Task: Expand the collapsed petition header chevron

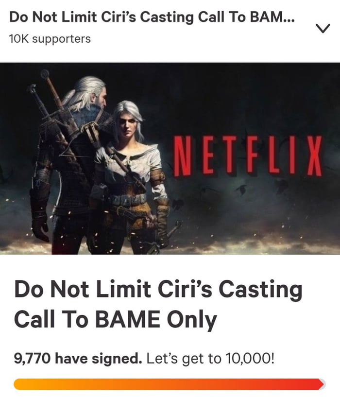Action: 323,29
